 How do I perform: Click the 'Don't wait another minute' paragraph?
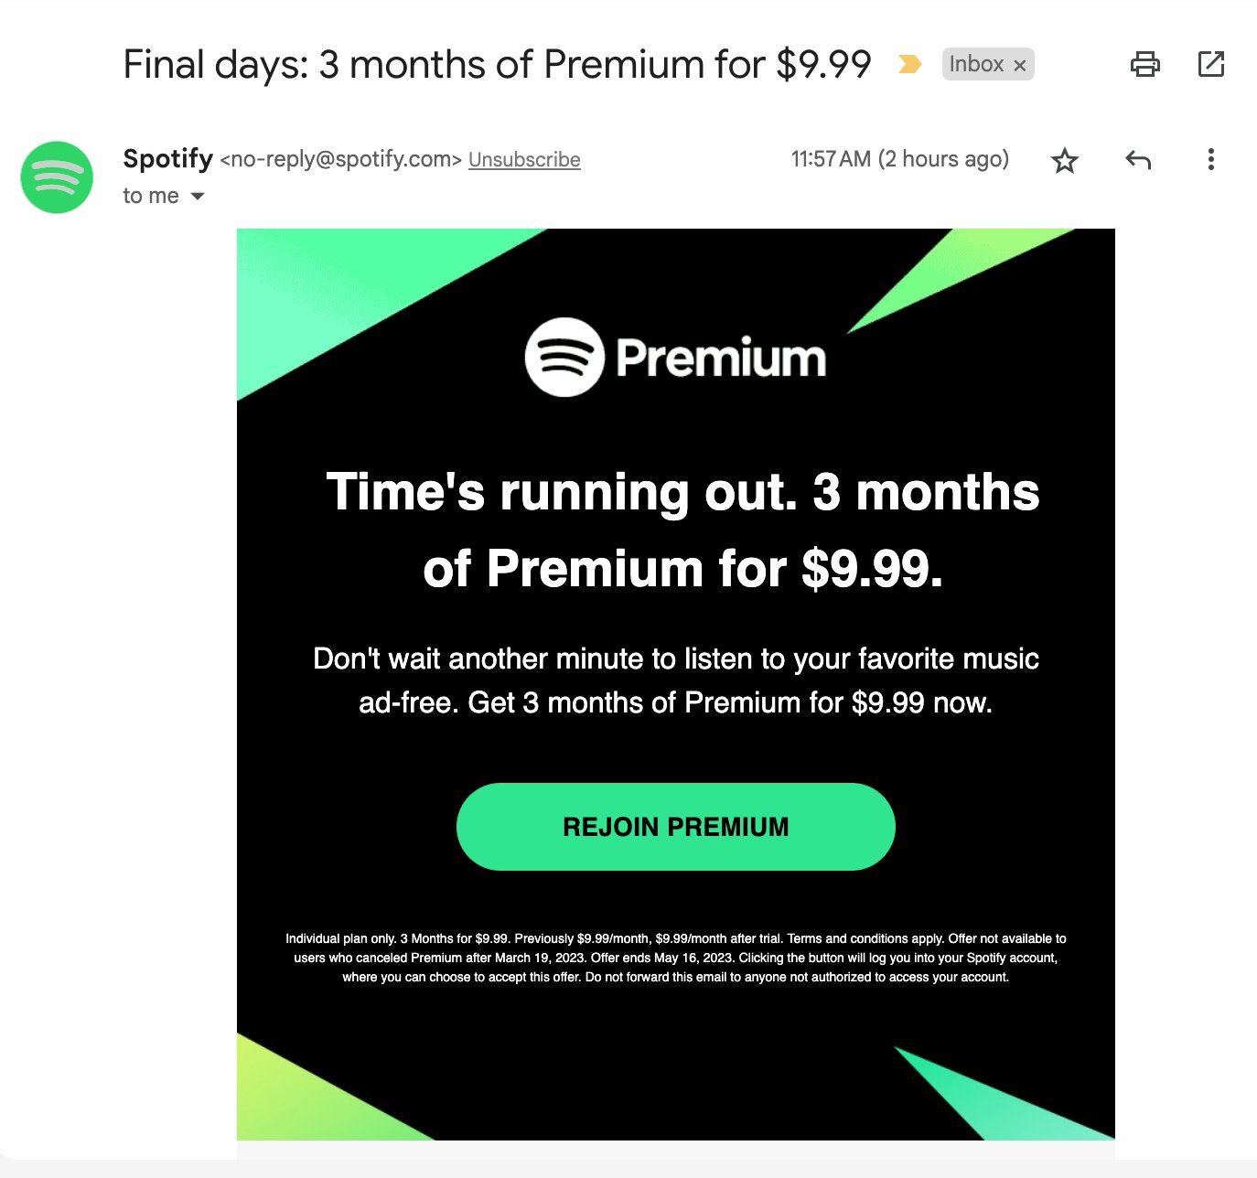tap(675, 680)
